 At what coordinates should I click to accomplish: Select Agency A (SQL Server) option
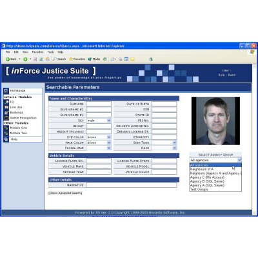[x=215, y=185]
